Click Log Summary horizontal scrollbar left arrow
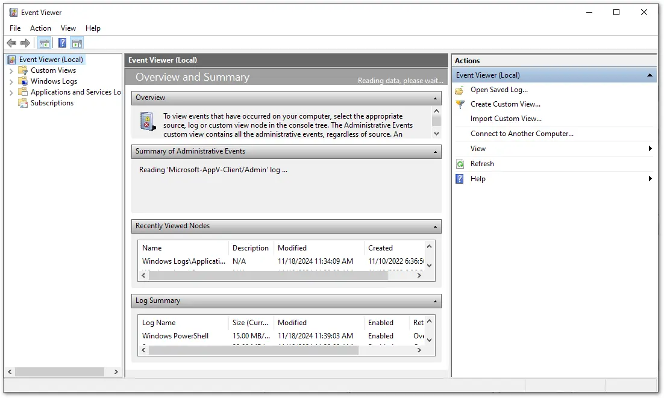Screen dimensions: 664x398 point(143,350)
